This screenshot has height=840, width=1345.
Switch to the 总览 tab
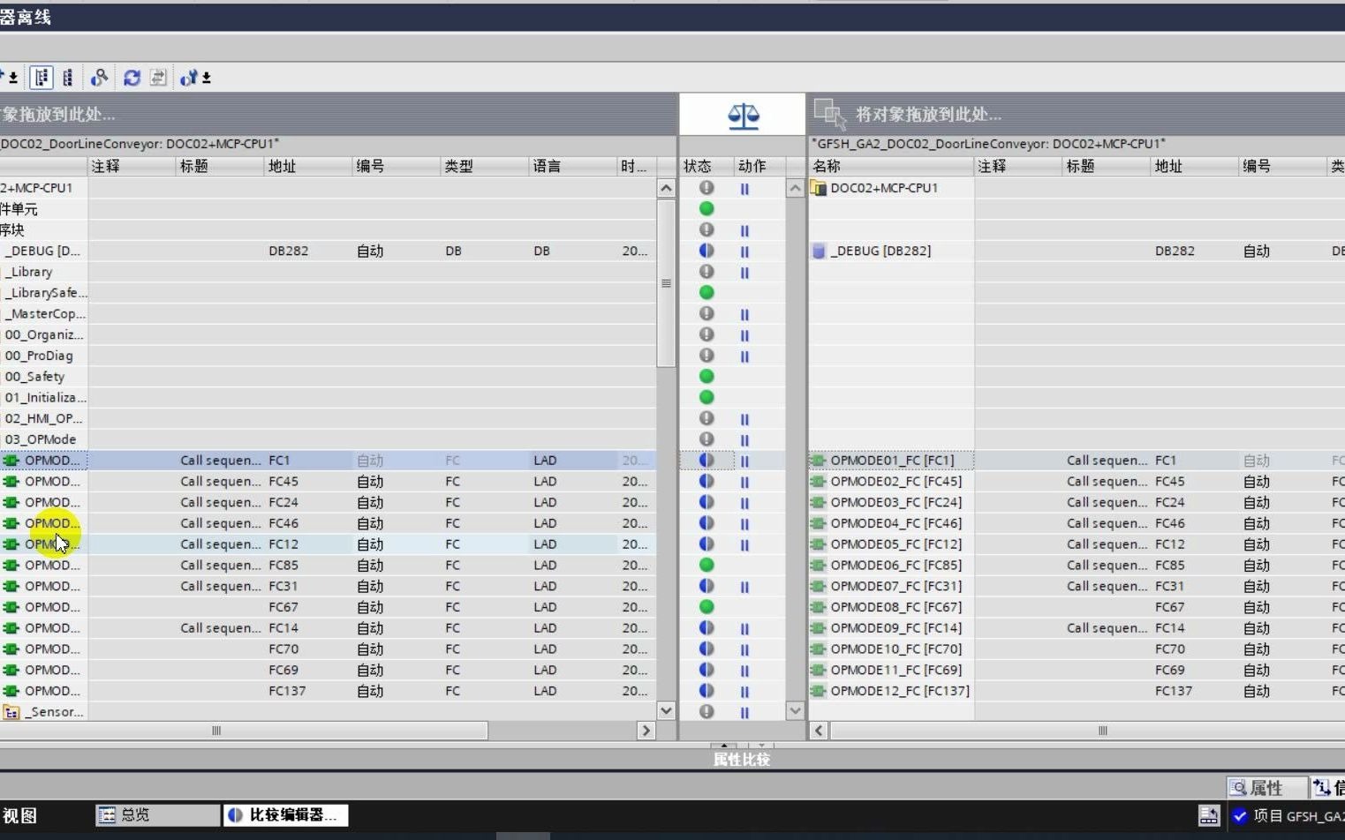(157, 814)
